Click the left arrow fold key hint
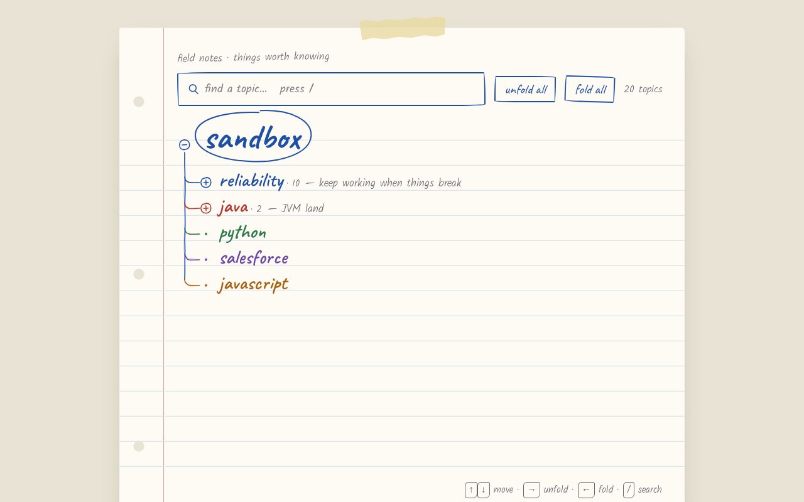 586,490
